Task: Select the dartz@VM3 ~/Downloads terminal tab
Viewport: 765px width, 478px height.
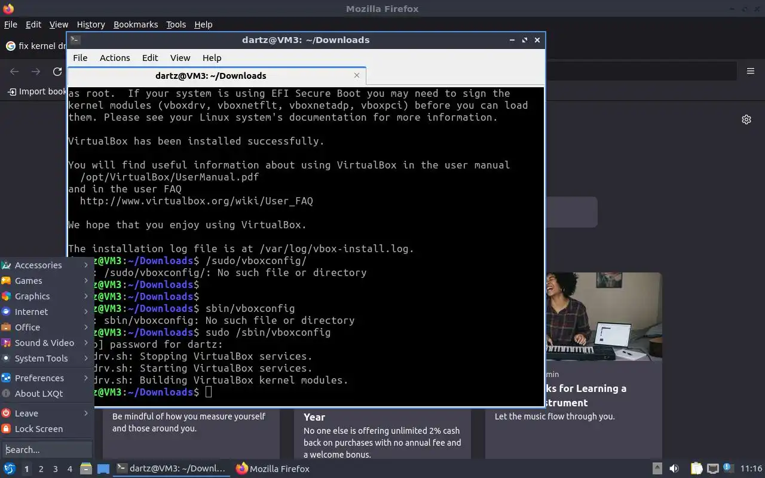Action: click(x=216, y=76)
